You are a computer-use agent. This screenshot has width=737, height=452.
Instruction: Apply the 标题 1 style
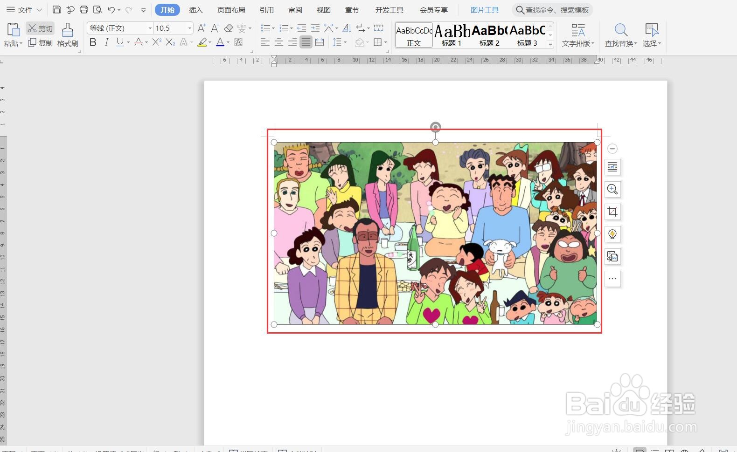tap(452, 35)
